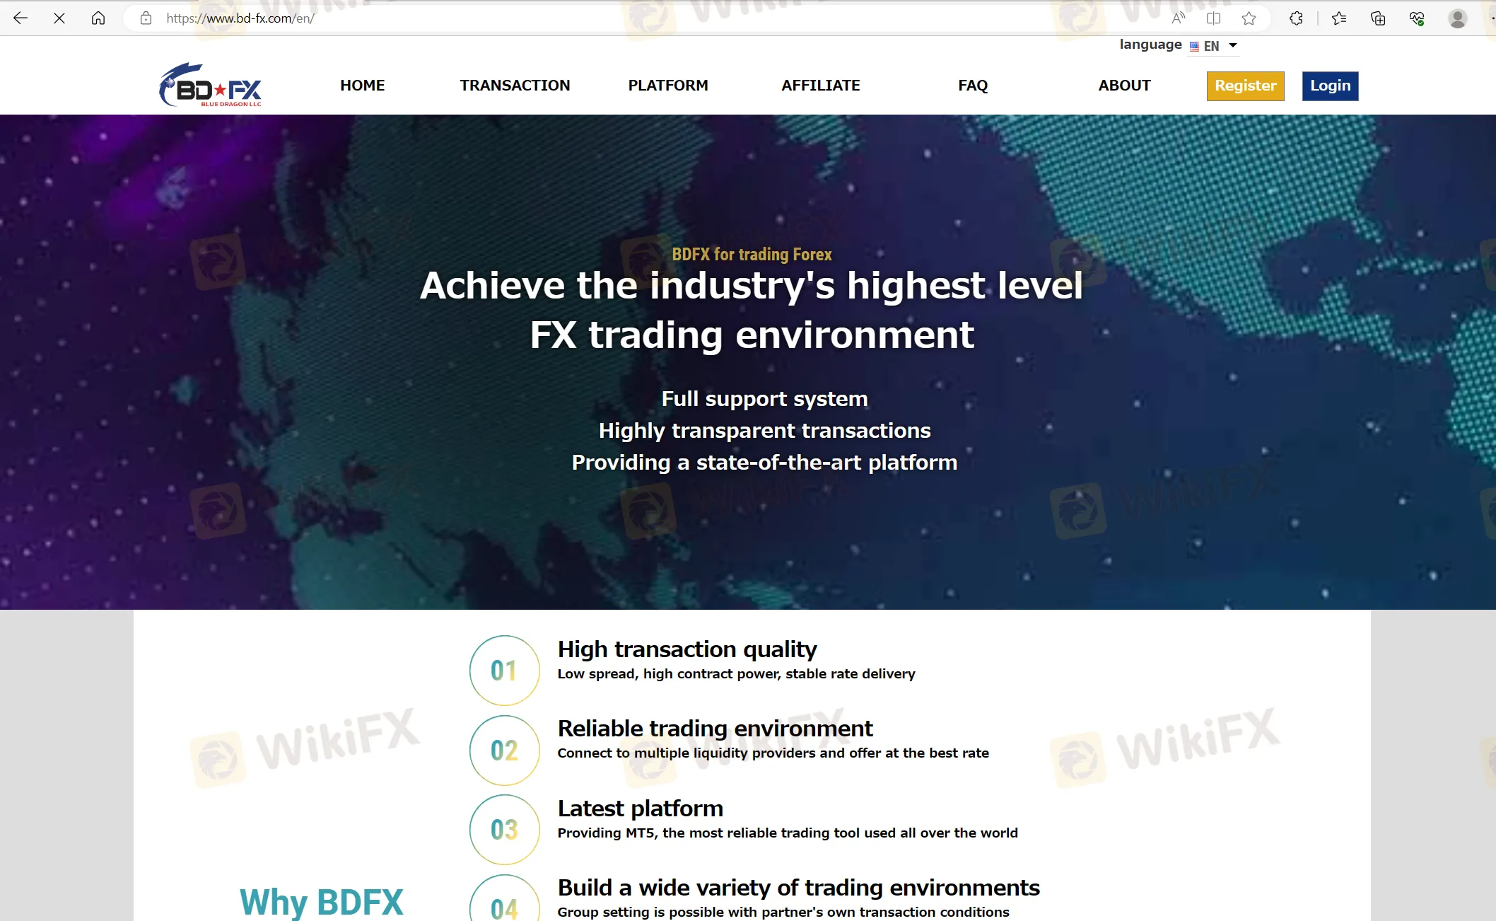The width and height of the screenshot is (1496, 921).
Task: Open the split screen icon
Action: (1213, 18)
